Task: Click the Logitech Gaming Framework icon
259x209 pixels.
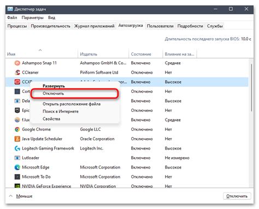Action: pos(17,148)
